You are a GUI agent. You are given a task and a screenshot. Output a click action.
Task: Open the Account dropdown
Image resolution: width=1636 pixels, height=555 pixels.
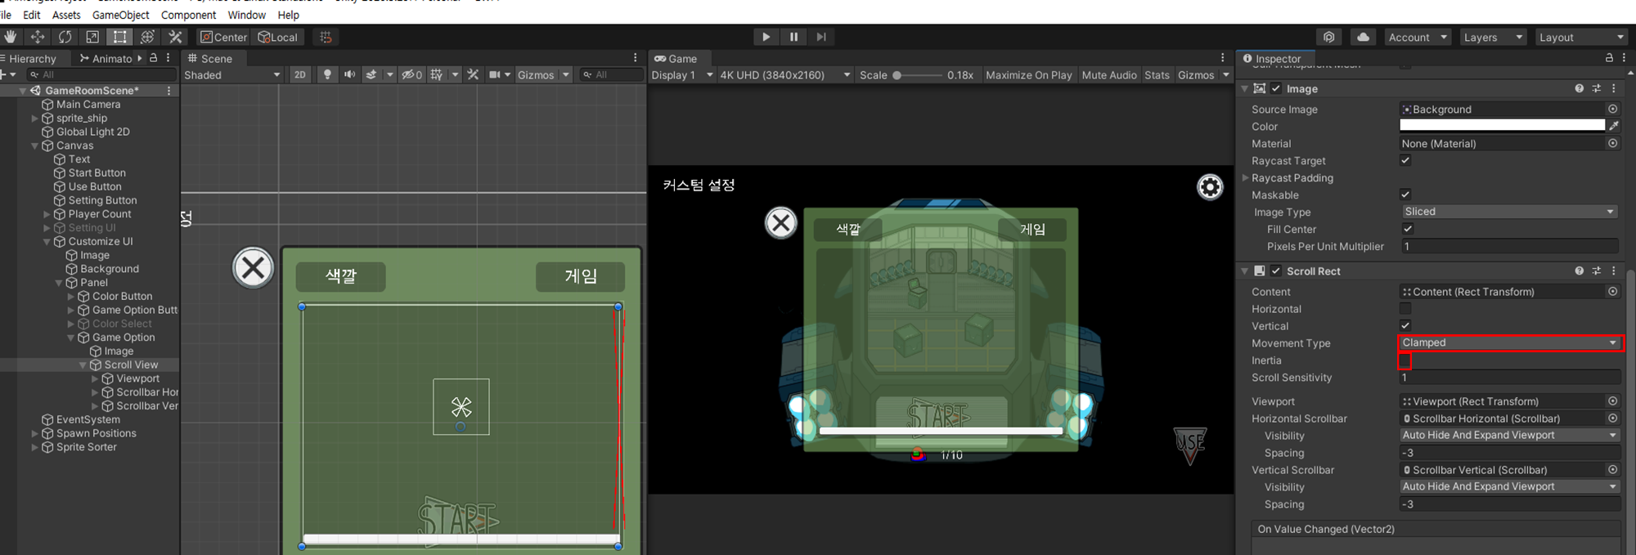click(1418, 37)
